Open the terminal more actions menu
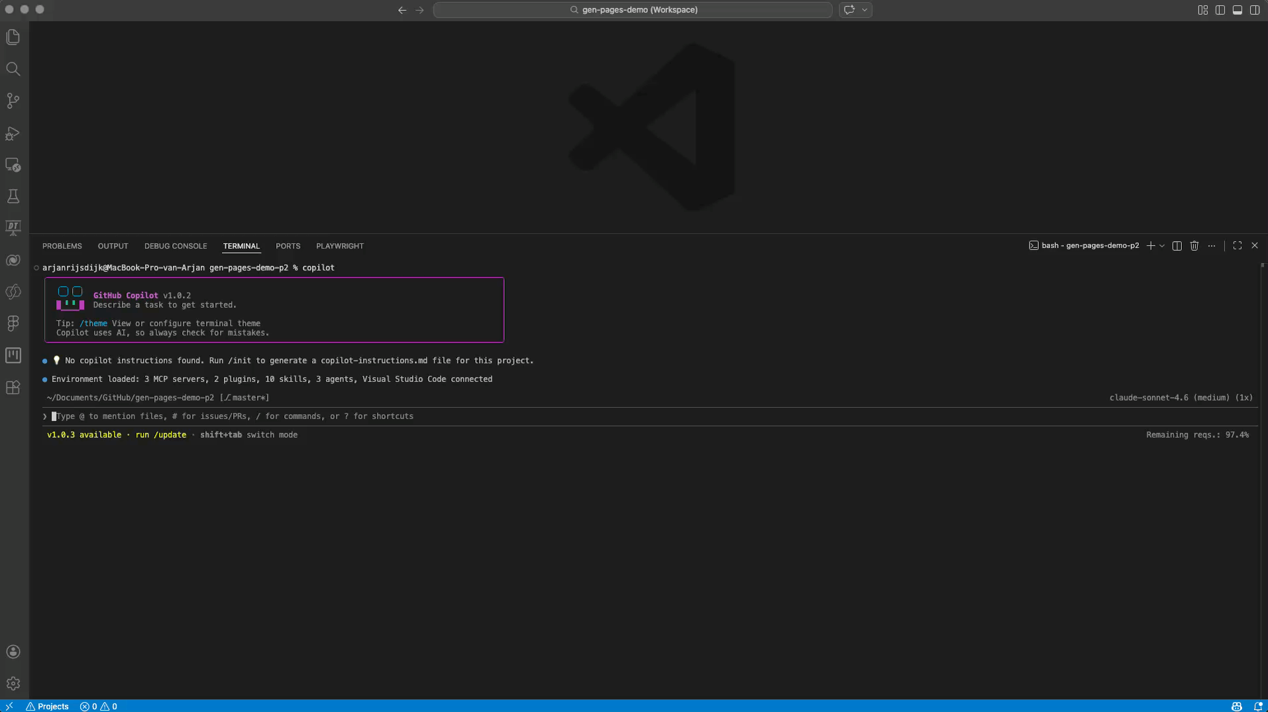The image size is (1268, 712). click(x=1212, y=245)
